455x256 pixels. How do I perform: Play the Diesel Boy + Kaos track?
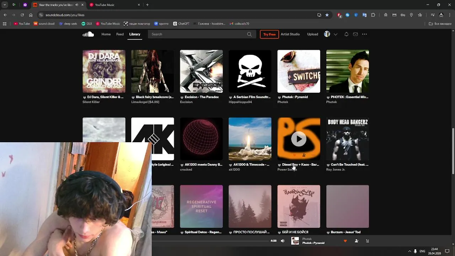point(299,139)
